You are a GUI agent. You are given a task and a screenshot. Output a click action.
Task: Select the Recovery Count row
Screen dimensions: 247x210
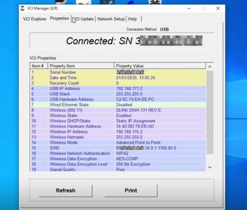tap(118, 83)
